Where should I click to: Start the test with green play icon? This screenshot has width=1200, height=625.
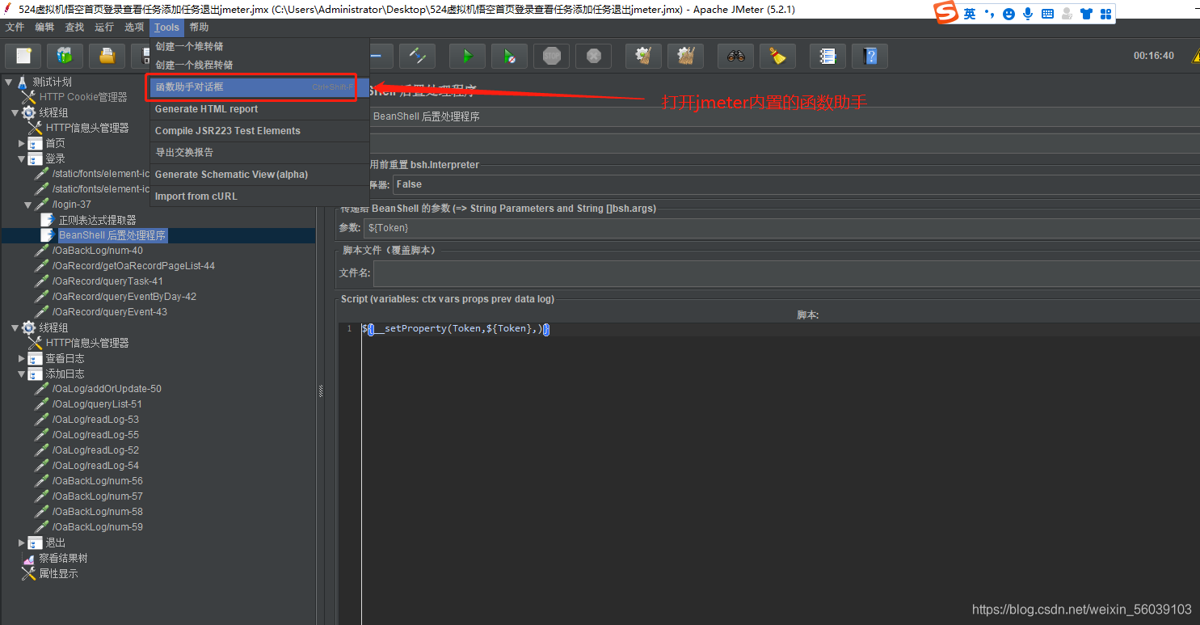pyautogui.click(x=467, y=56)
